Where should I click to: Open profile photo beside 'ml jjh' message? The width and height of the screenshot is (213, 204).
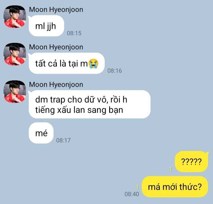coord(15,17)
